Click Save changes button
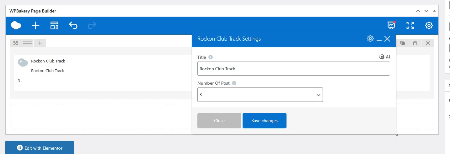Viewport: 450px width, 154px height. tap(265, 121)
